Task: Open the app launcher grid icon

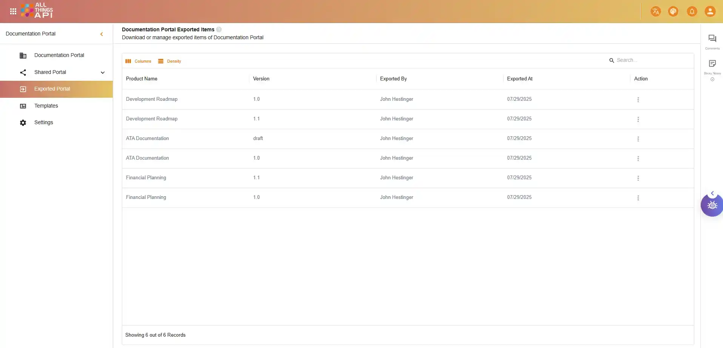Action: 13,11
